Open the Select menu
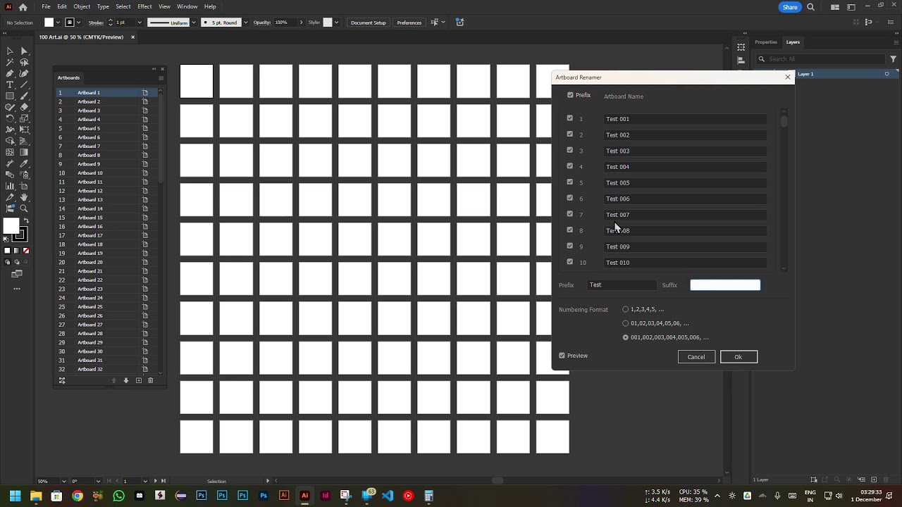 click(123, 6)
